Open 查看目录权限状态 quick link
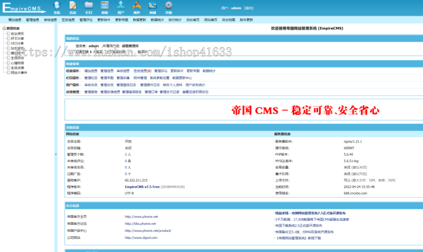Screen dimensions: 423x252 [196, 92]
